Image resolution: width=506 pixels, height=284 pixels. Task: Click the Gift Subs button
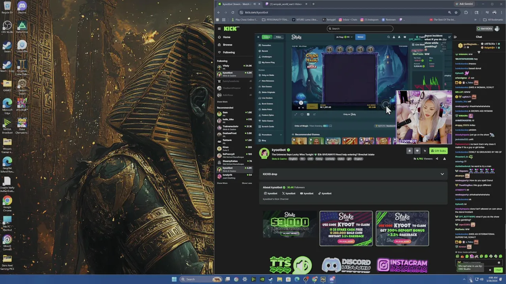point(438,151)
